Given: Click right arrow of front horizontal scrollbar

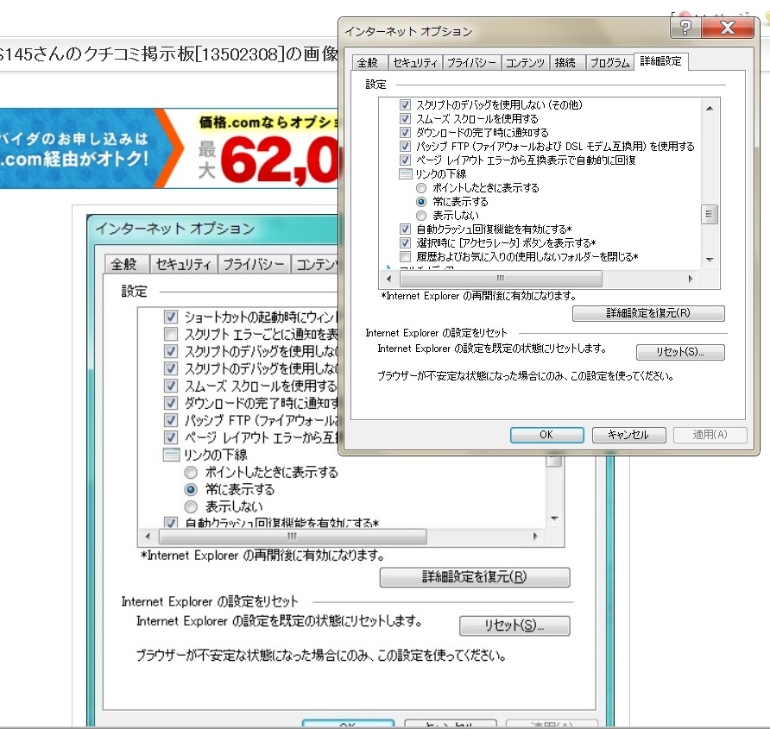Looking at the screenshot, I should [x=691, y=279].
